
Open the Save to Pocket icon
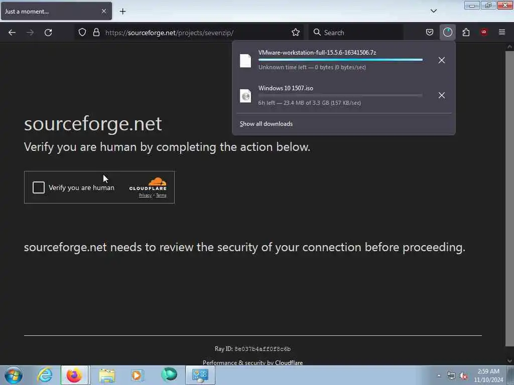430,32
